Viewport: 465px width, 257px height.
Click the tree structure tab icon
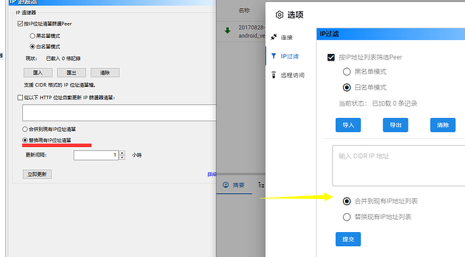(x=261, y=185)
